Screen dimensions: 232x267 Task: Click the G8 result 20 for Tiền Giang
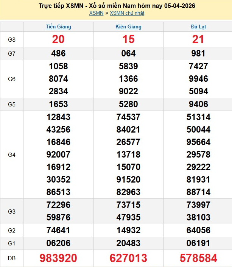(58, 39)
